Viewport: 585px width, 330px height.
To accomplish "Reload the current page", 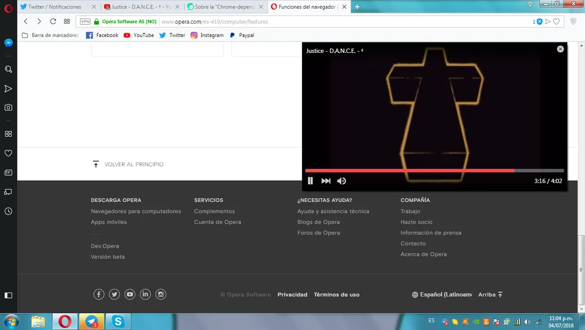I will click(x=53, y=21).
